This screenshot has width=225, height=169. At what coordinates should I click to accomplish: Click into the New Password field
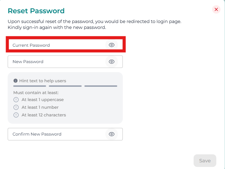coord(56,62)
